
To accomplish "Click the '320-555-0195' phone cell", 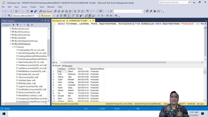I will point(83,71).
